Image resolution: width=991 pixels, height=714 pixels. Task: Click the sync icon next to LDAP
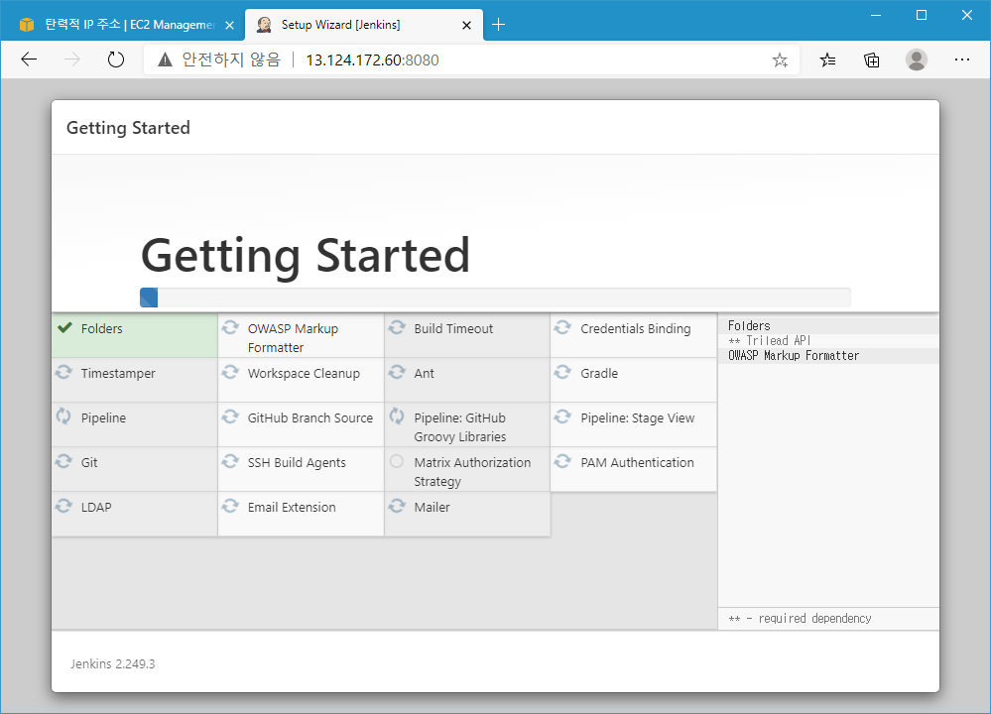[x=63, y=506]
